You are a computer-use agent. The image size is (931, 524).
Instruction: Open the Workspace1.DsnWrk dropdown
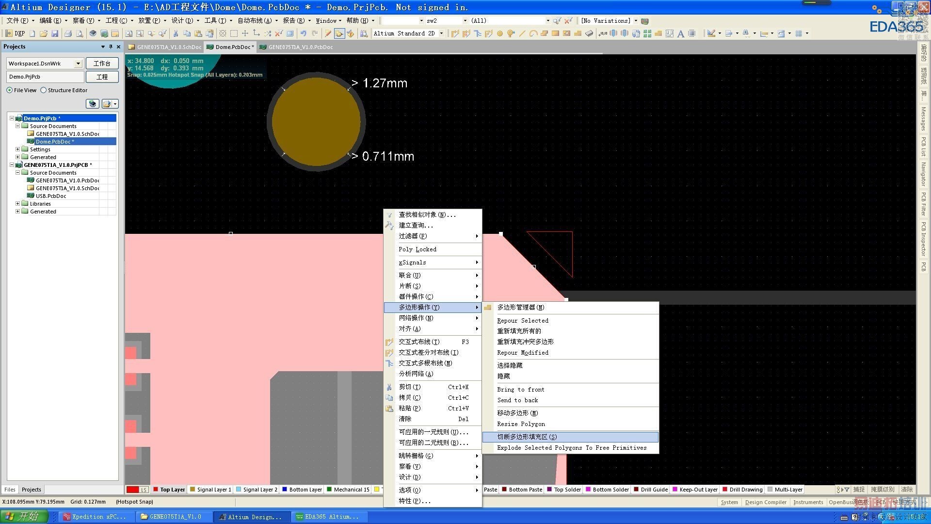click(78, 64)
